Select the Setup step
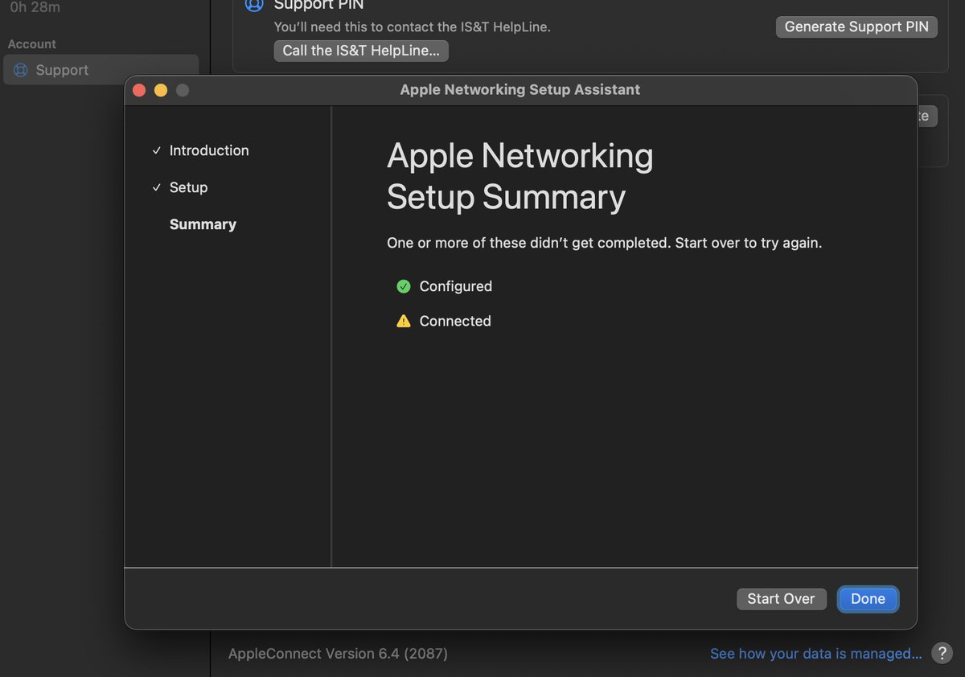The width and height of the screenshot is (965, 677). click(188, 187)
